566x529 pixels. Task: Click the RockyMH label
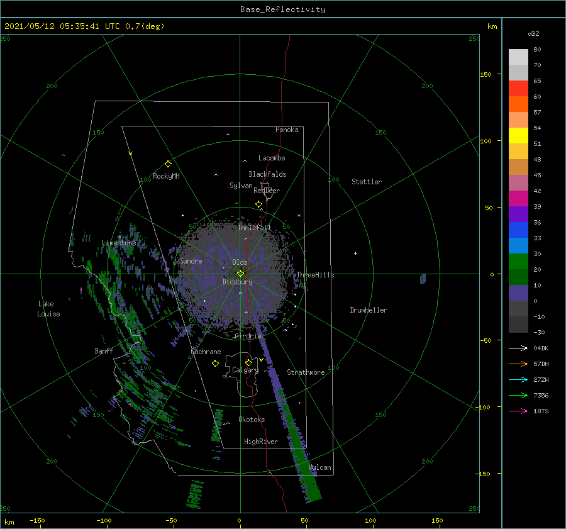coord(166,176)
